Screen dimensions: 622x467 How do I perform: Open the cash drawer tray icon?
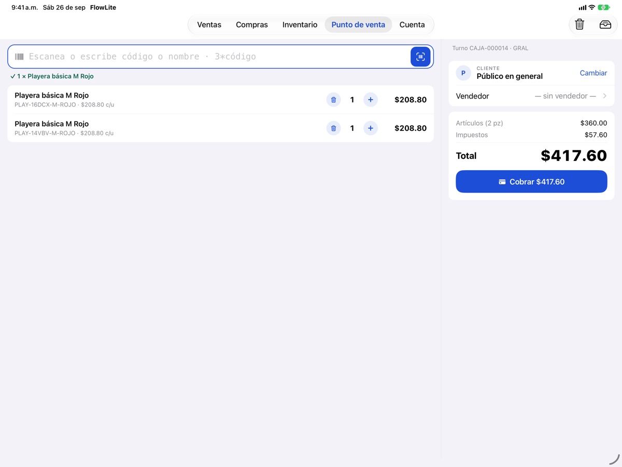click(605, 24)
